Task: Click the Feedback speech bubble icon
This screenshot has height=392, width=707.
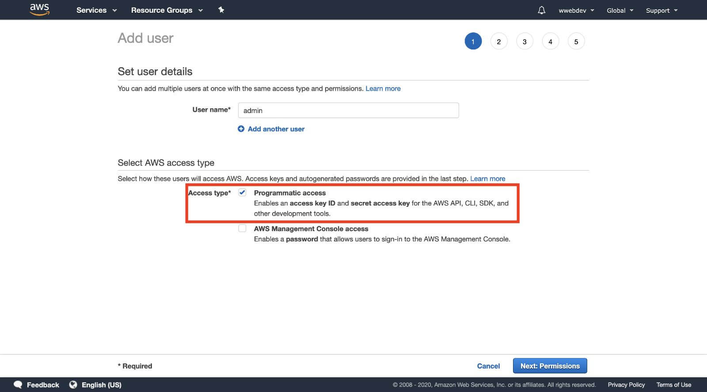Action: click(x=18, y=384)
